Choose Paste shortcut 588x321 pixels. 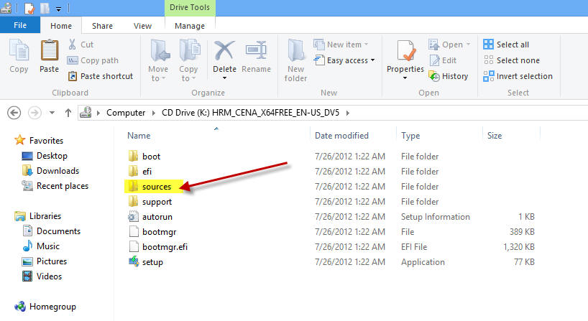101,76
